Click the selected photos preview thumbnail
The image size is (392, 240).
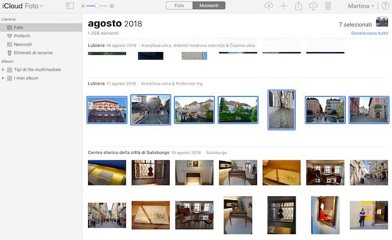point(382,22)
